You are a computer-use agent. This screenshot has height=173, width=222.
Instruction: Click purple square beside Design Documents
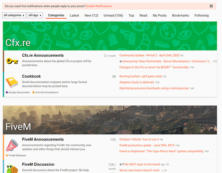pyautogui.click(x=7, y=92)
